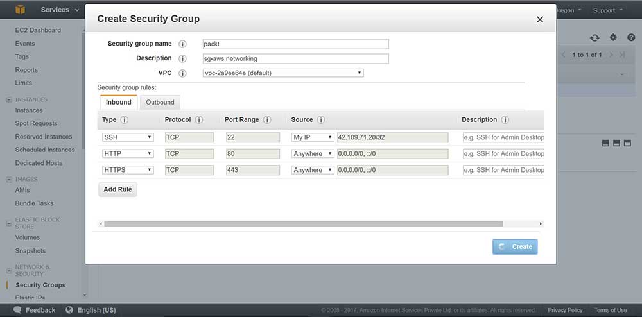This screenshot has width=642, height=317.
Task: Collapse the NETWORK & SECURITY section
Action: click(x=9, y=271)
